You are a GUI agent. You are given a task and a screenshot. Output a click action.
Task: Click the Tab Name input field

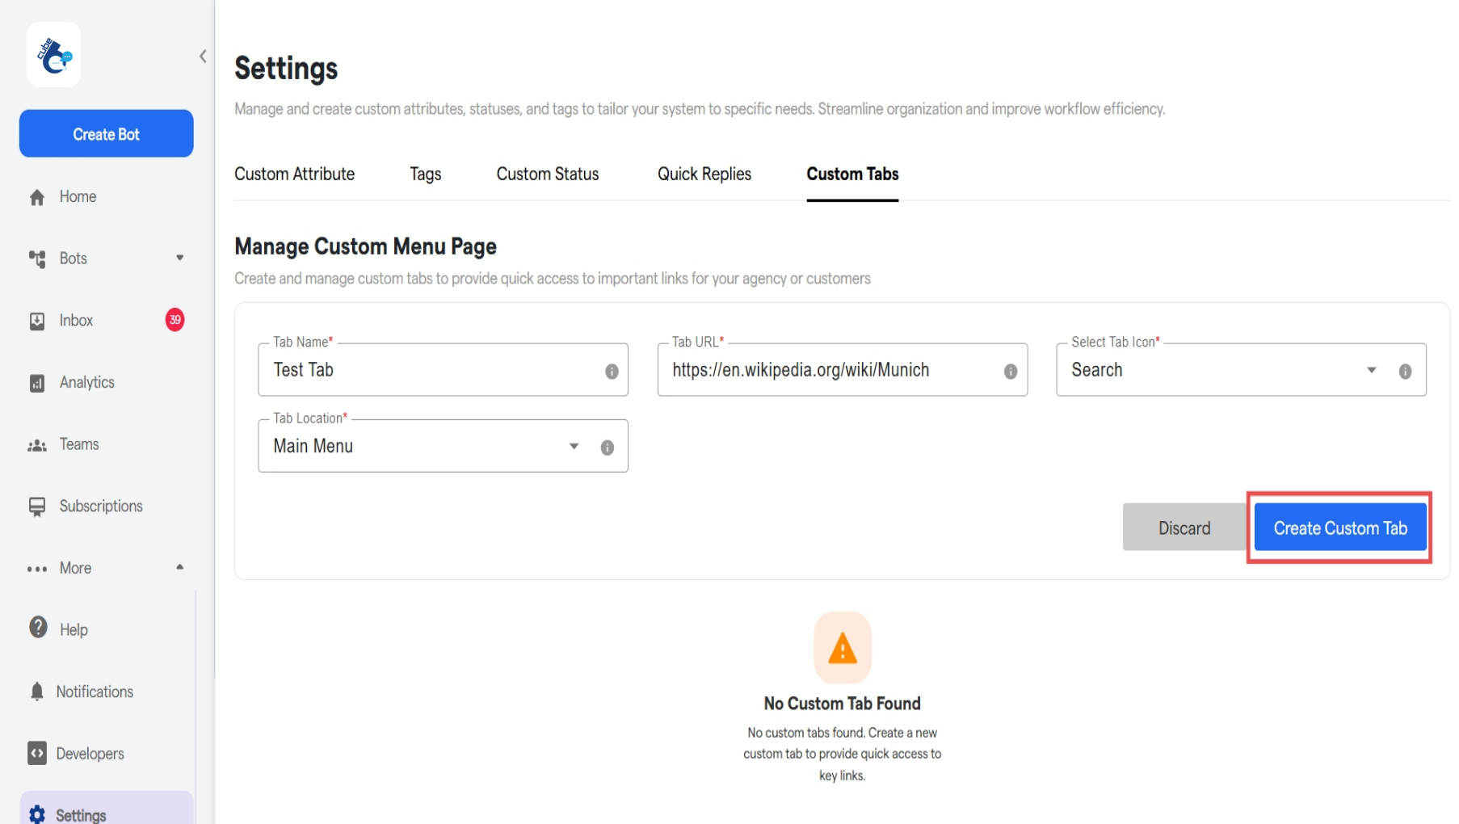443,370
